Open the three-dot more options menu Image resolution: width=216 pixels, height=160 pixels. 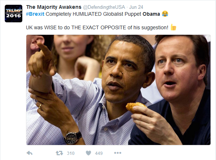(118, 153)
